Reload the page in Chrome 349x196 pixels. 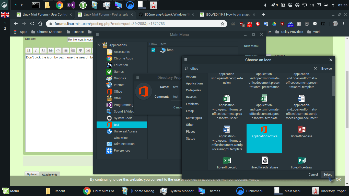[32, 23]
